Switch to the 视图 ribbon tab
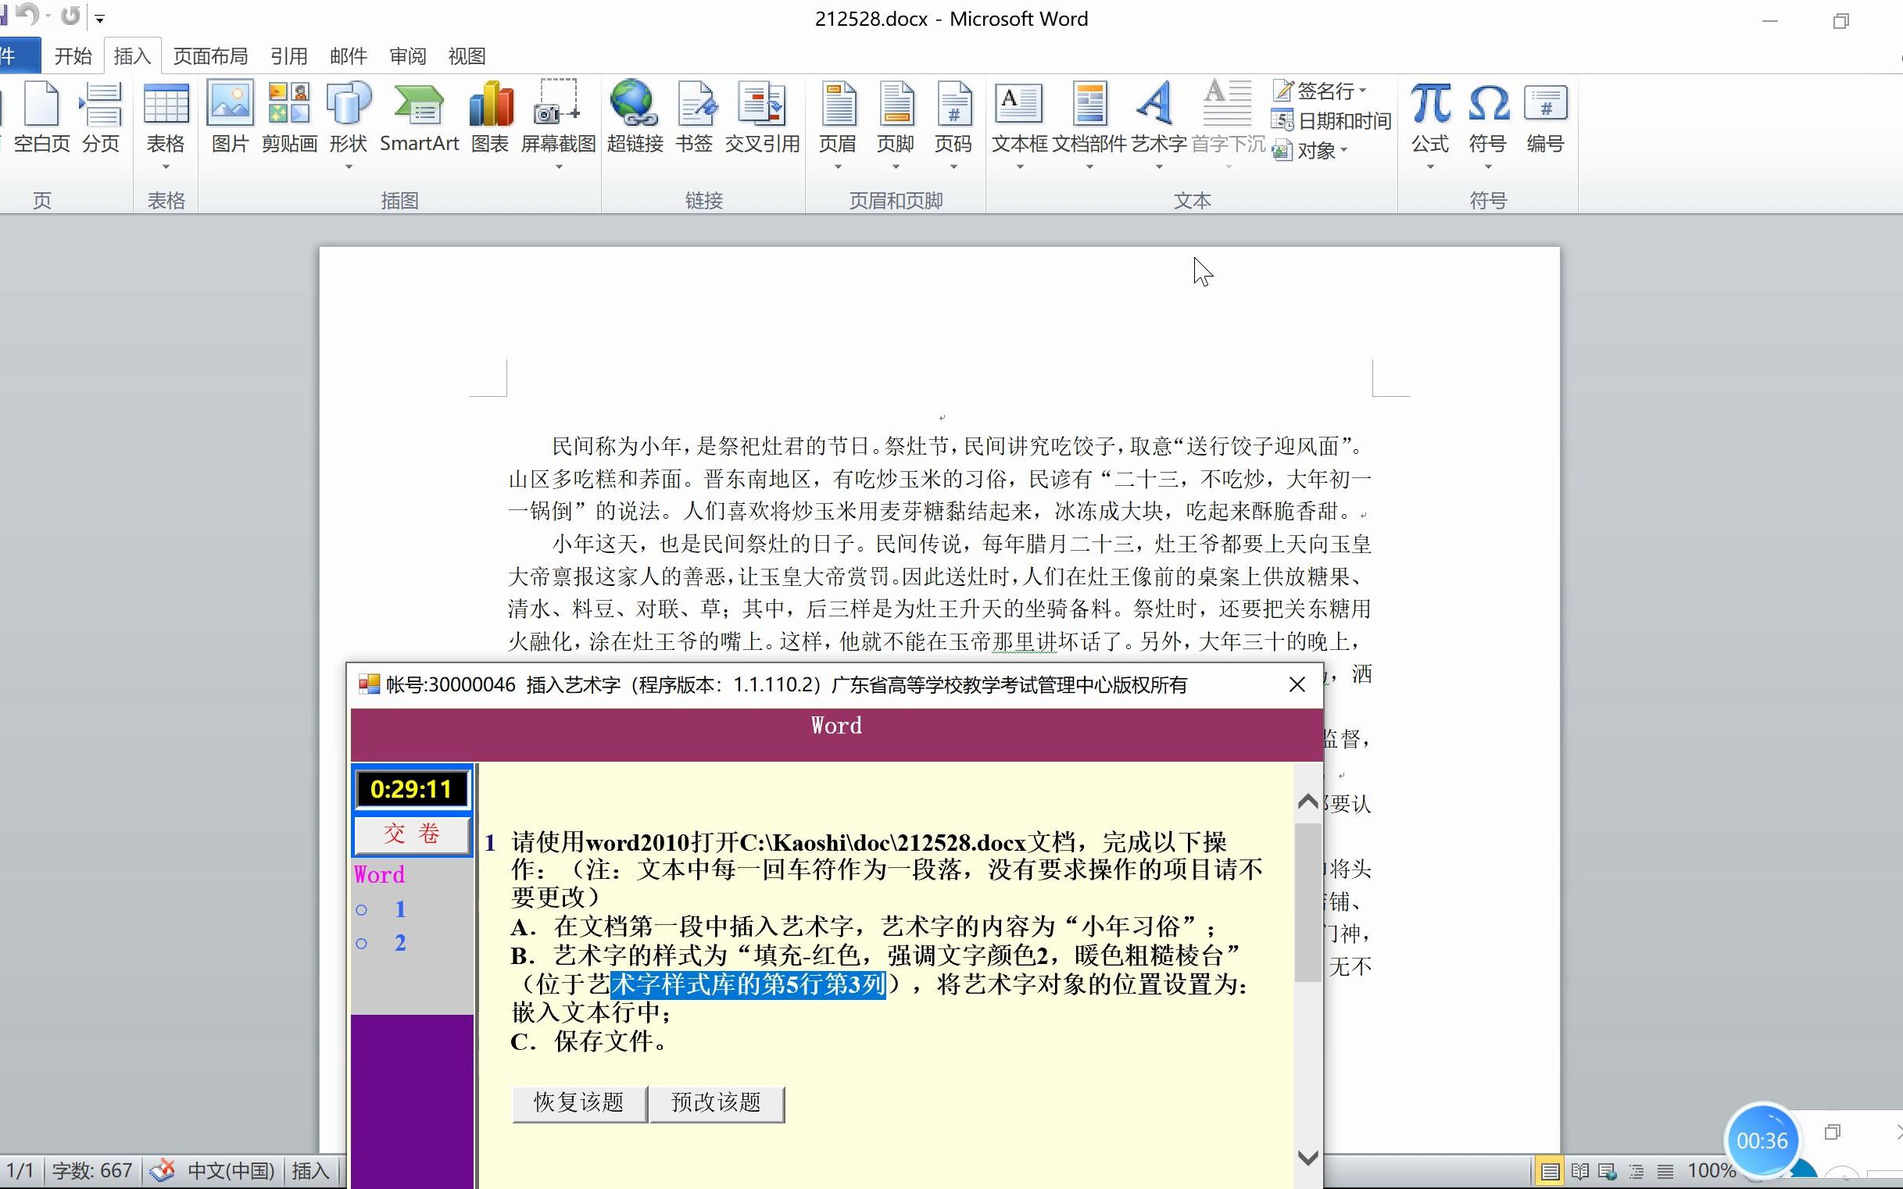1903x1189 pixels. (467, 55)
